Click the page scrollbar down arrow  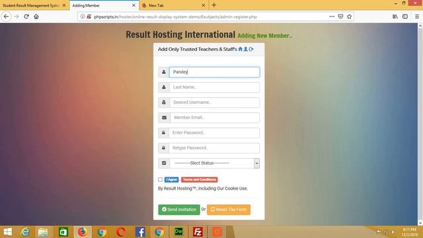click(x=420, y=223)
